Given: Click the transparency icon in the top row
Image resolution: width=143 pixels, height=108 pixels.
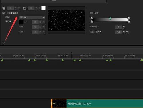Looking at the screenshot, I should click(4, 8).
